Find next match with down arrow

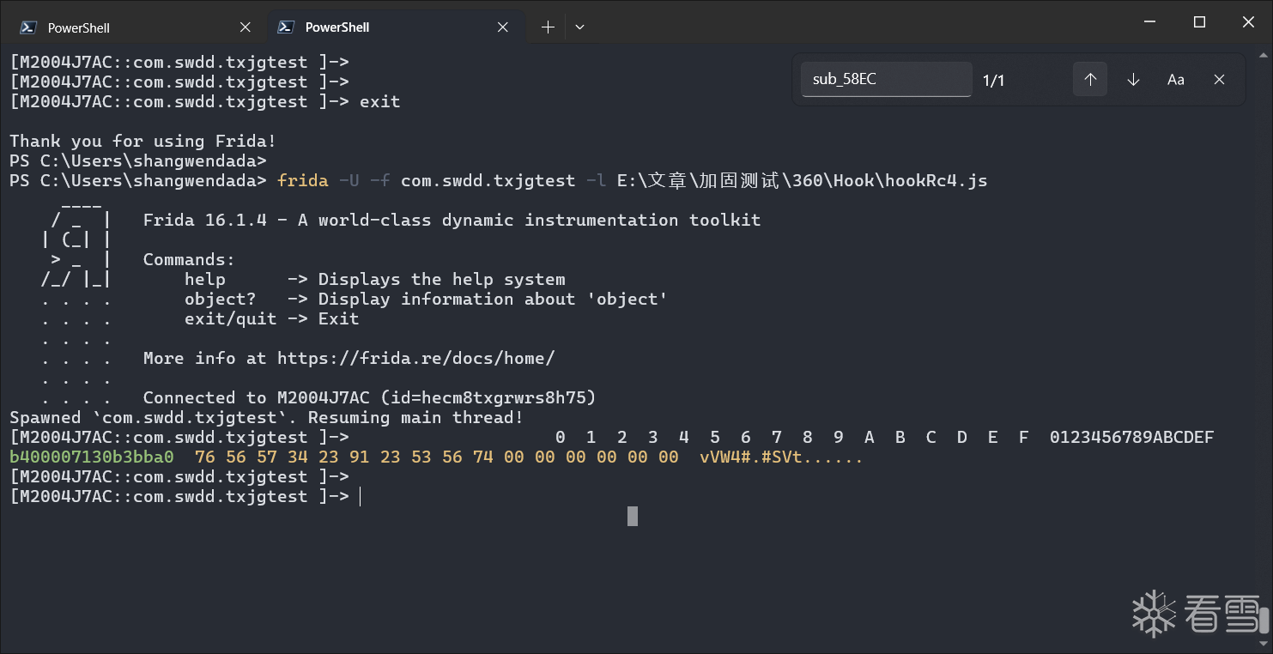[x=1133, y=80]
